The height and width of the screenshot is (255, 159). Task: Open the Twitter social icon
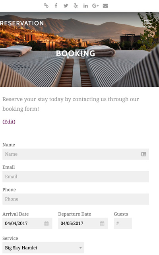point(66,6)
